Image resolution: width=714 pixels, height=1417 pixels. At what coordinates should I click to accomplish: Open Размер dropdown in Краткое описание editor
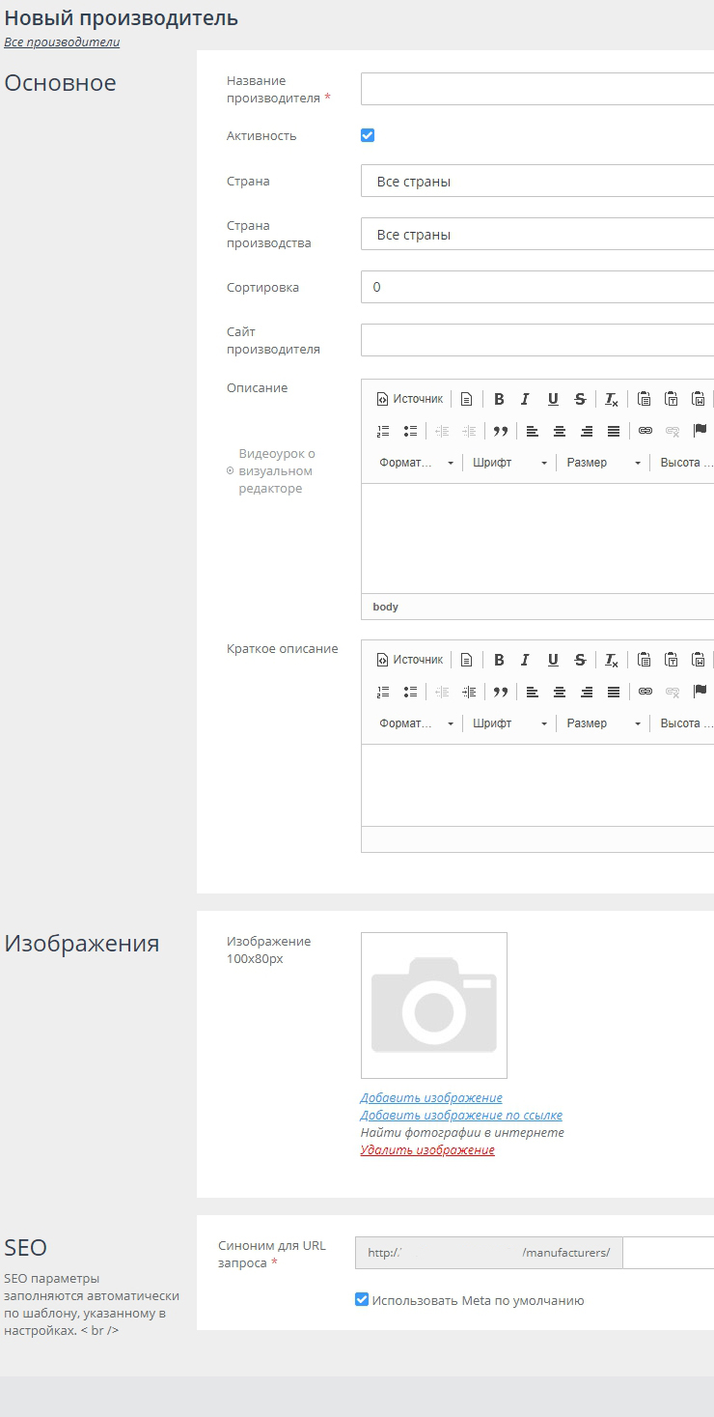tap(604, 723)
